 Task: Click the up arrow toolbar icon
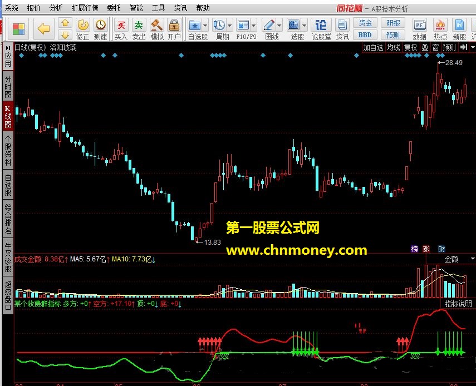click(65, 23)
